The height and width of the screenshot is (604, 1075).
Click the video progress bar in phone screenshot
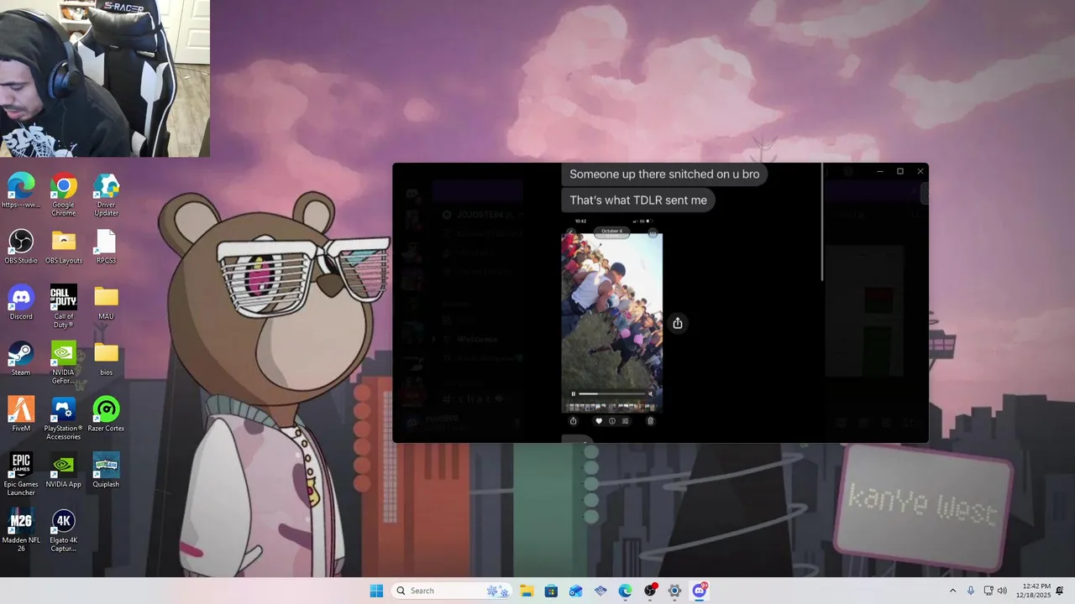point(611,393)
